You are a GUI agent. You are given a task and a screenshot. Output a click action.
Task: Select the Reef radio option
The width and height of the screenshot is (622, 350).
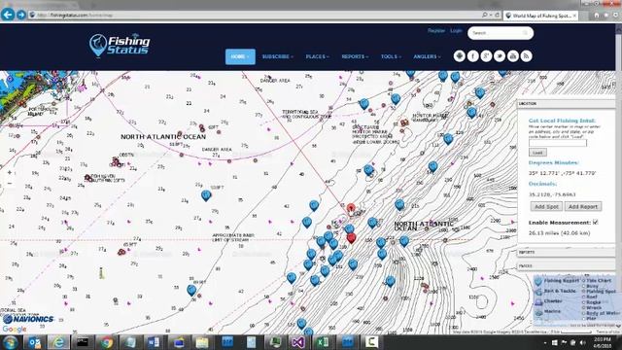[584, 297]
